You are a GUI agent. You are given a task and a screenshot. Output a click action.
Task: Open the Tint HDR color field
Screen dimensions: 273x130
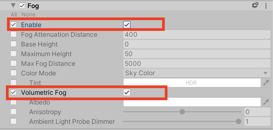click(x=192, y=83)
